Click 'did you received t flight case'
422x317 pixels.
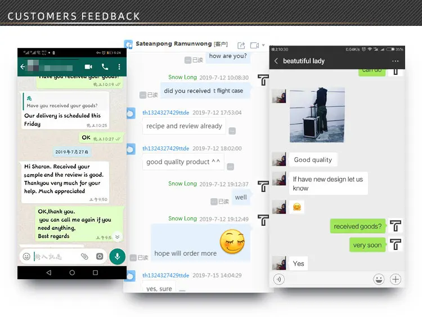tap(205, 91)
